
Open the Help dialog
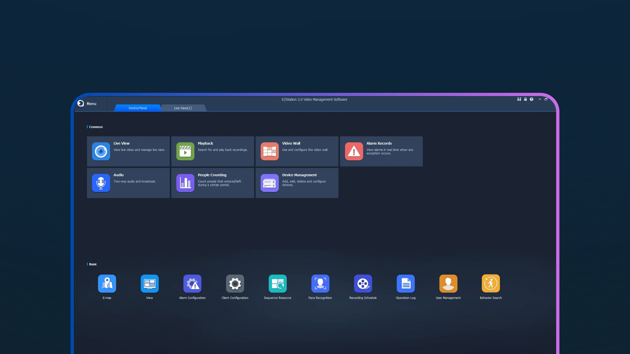(531, 99)
